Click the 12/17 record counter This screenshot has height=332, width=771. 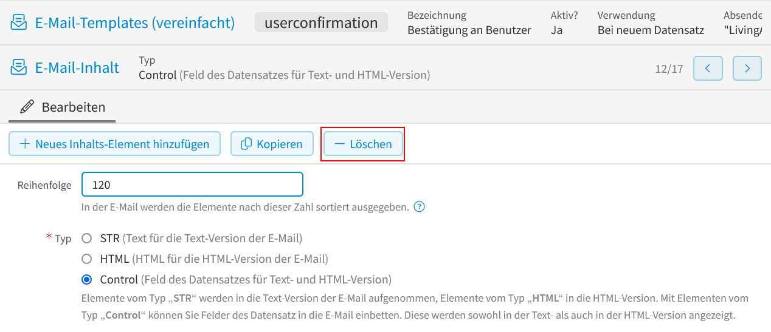coord(669,69)
